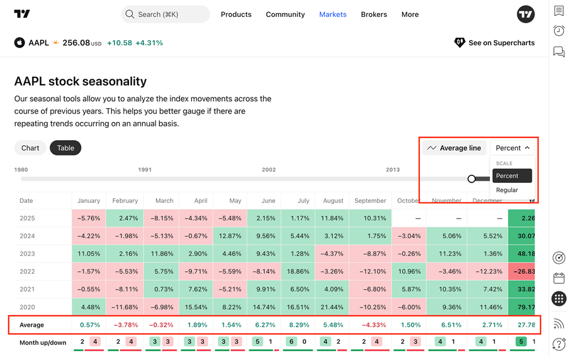The width and height of the screenshot is (569, 355).
Task: Open the watchlist sidebar icon
Action: [x=559, y=11]
